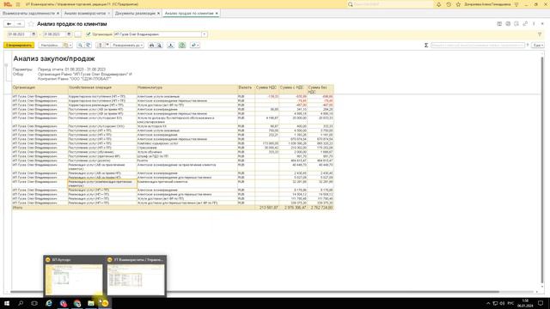Click the sum sigma icon
This screenshot has height=309, width=550.
point(426,45)
